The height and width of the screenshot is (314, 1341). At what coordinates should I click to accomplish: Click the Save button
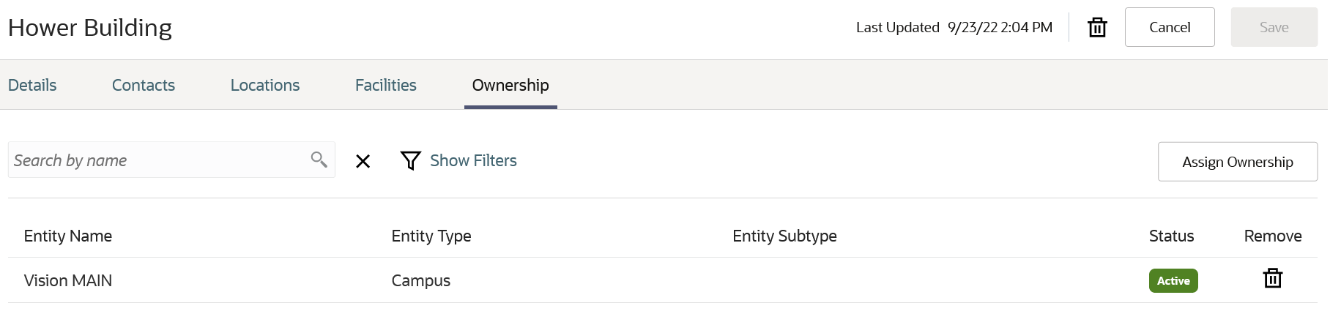coord(1274,27)
